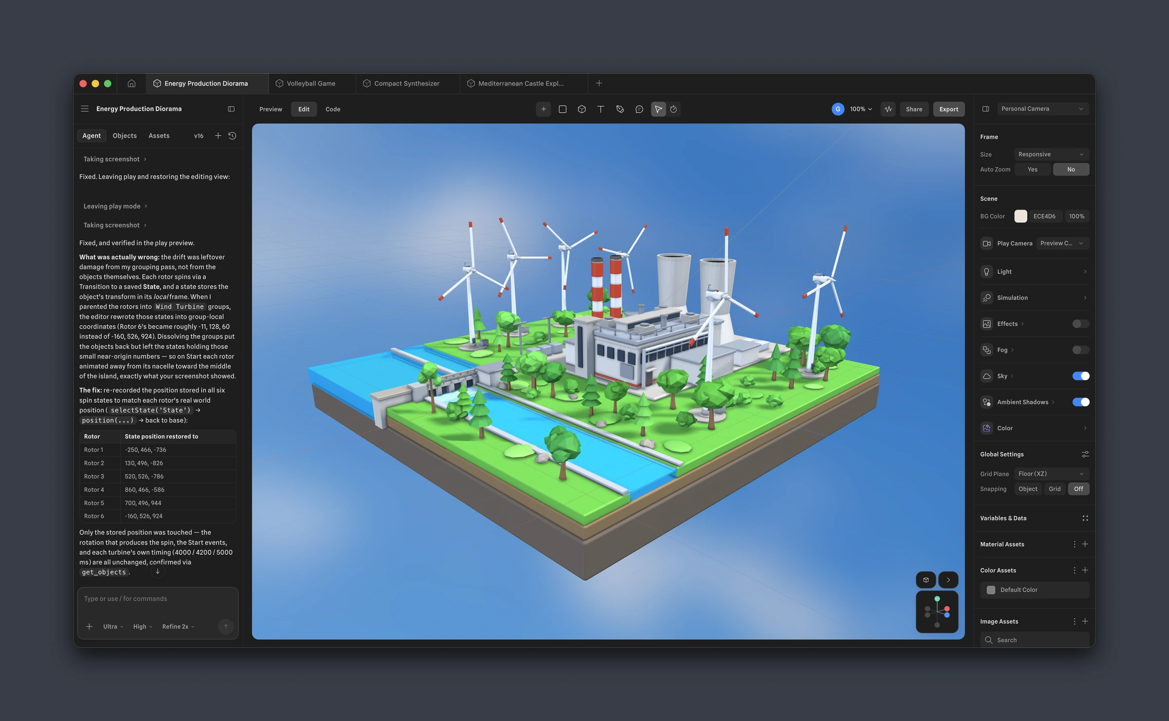Click the BG Color swatch

(1021, 216)
